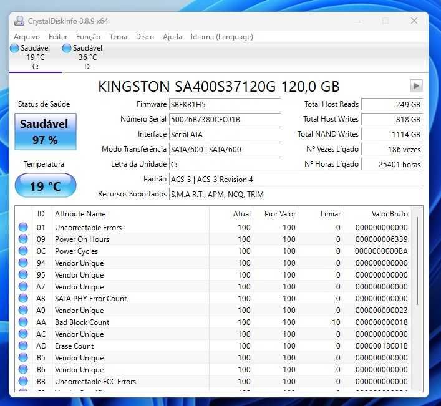This screenshot has width=441, height=406.
Task: Click status orb for Uncorrectable ECC Errors row
Action: 23,381
